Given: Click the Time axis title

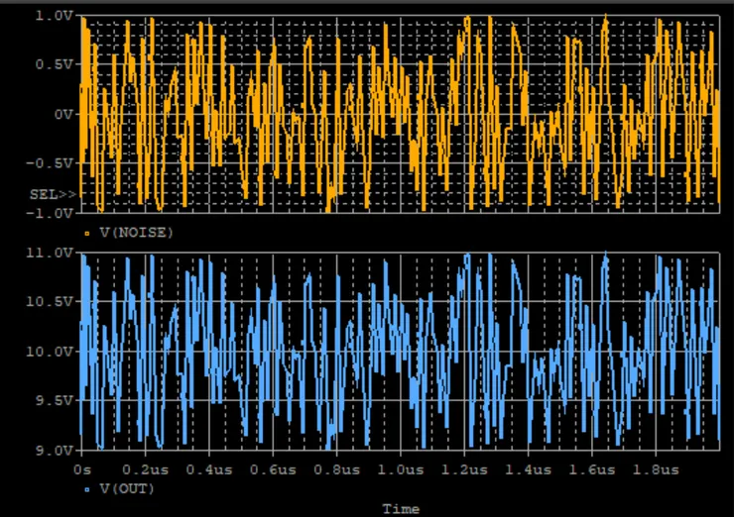Looking at the screenshot, I should coord(401,509).
